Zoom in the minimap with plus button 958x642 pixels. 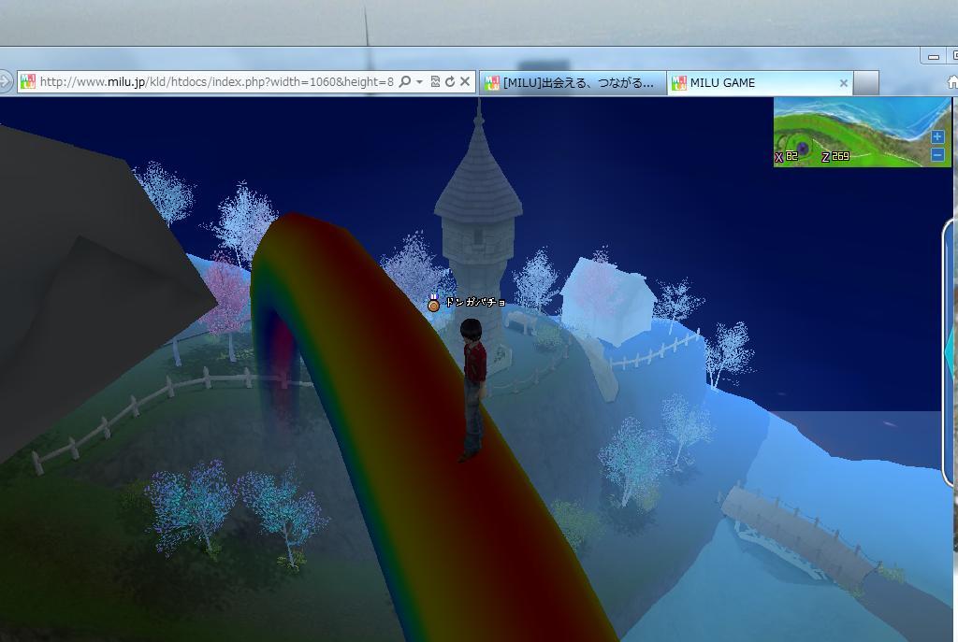(937, 136)
